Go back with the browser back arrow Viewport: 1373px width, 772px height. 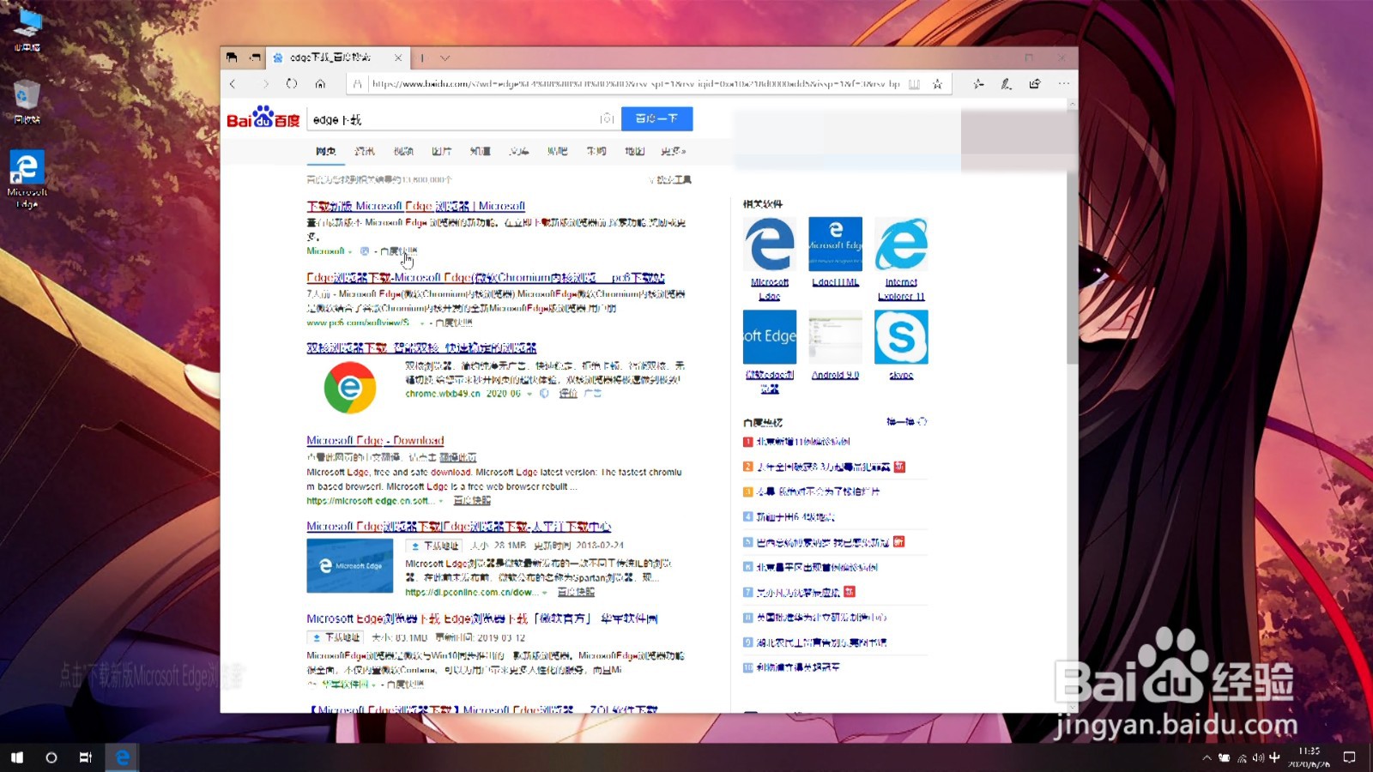[x=233, y=83]
